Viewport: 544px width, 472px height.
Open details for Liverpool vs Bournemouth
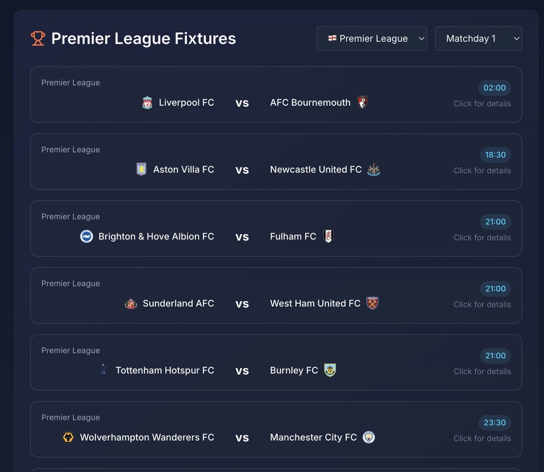click(x=482, y=103)
